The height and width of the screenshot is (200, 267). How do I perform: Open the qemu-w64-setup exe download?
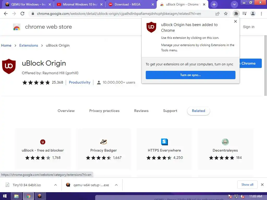point(91,185)
